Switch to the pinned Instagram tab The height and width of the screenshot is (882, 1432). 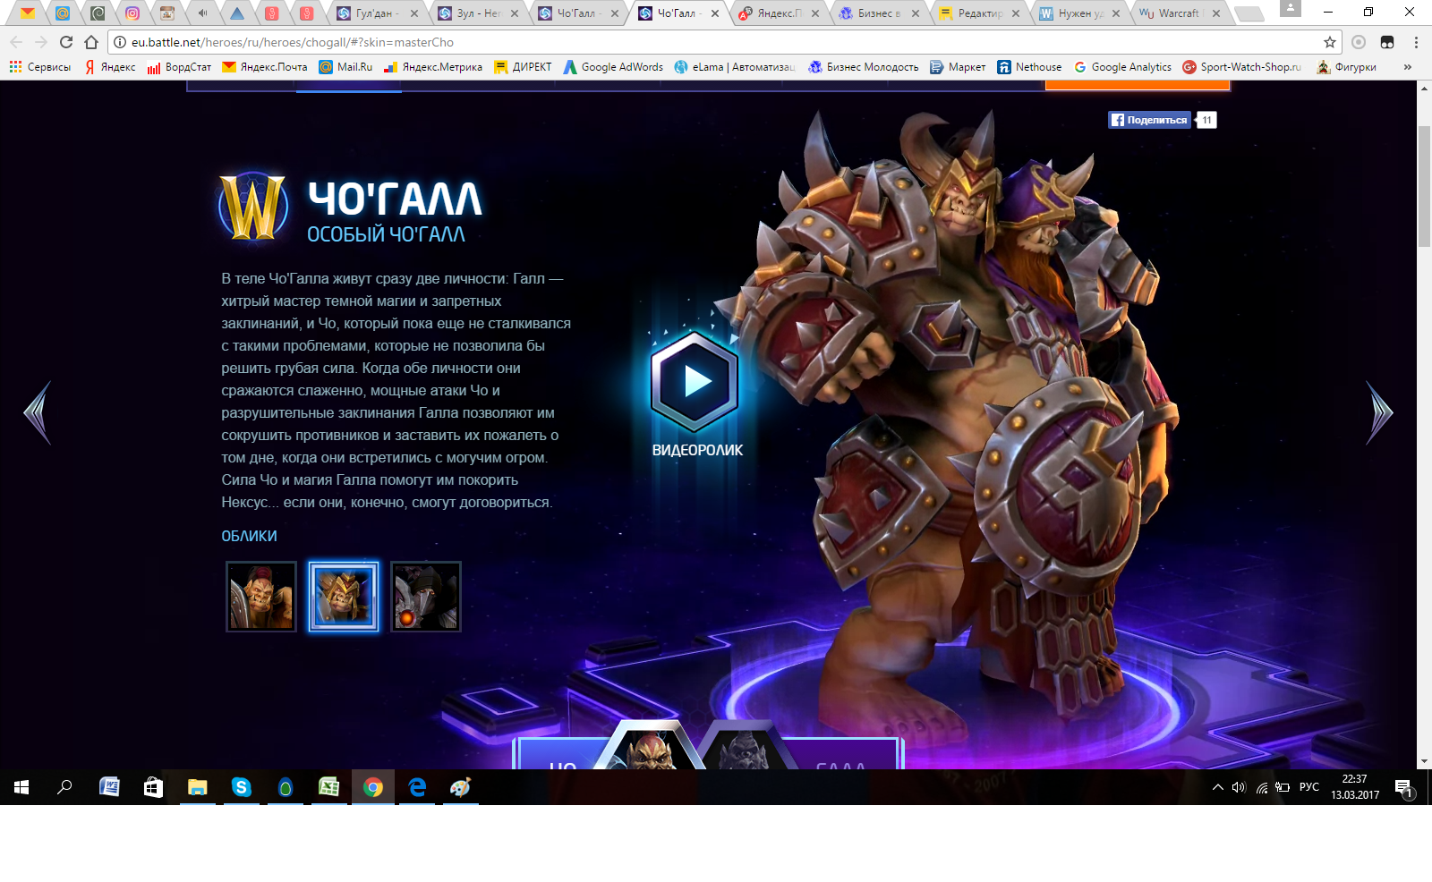pos(132,13)
